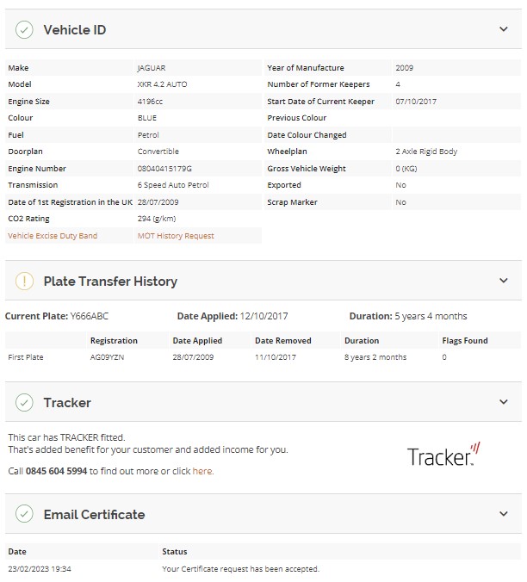
Task: Collapse the Tracker section chevron
Action: 504,401
